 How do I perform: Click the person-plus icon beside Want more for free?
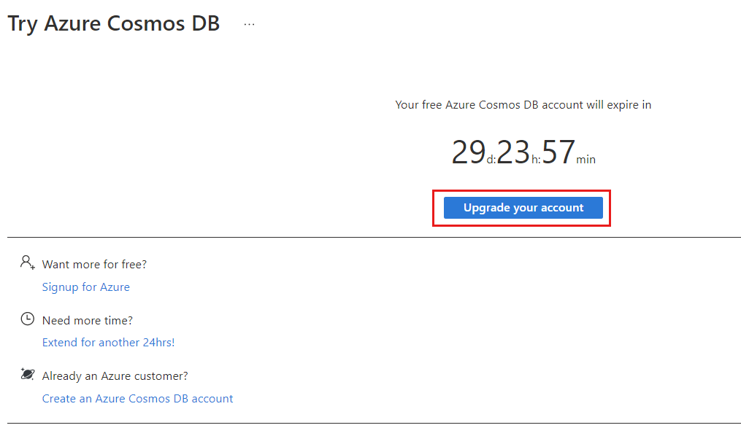click(28, 262)
